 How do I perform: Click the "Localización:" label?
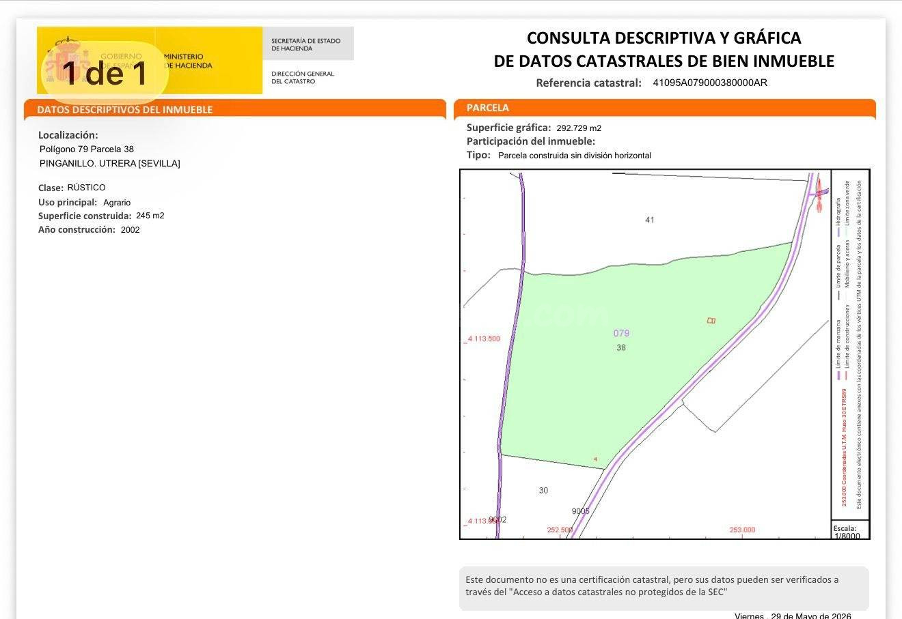point(68,135)
